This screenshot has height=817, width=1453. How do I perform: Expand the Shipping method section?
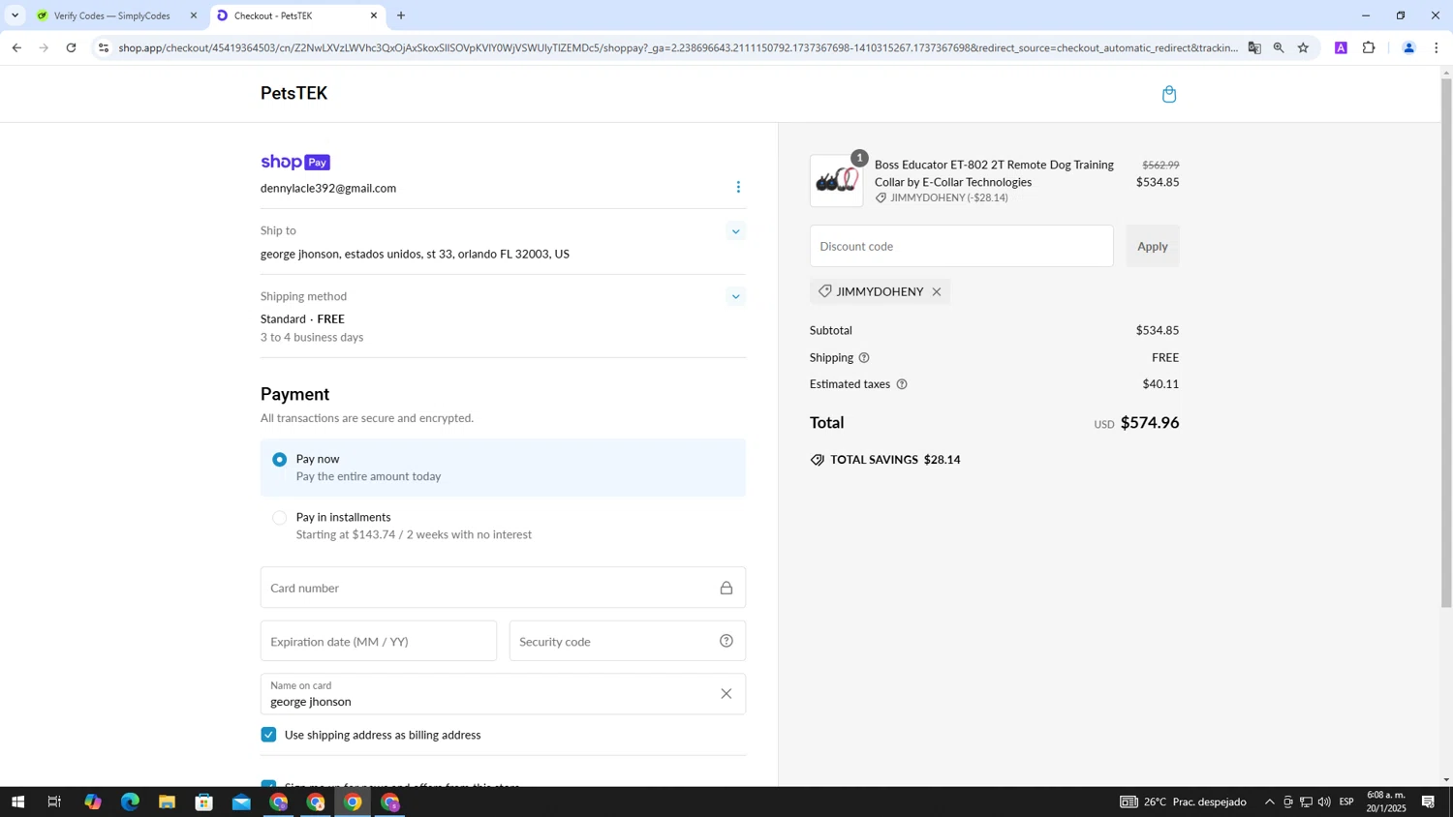tap(735, 297)
